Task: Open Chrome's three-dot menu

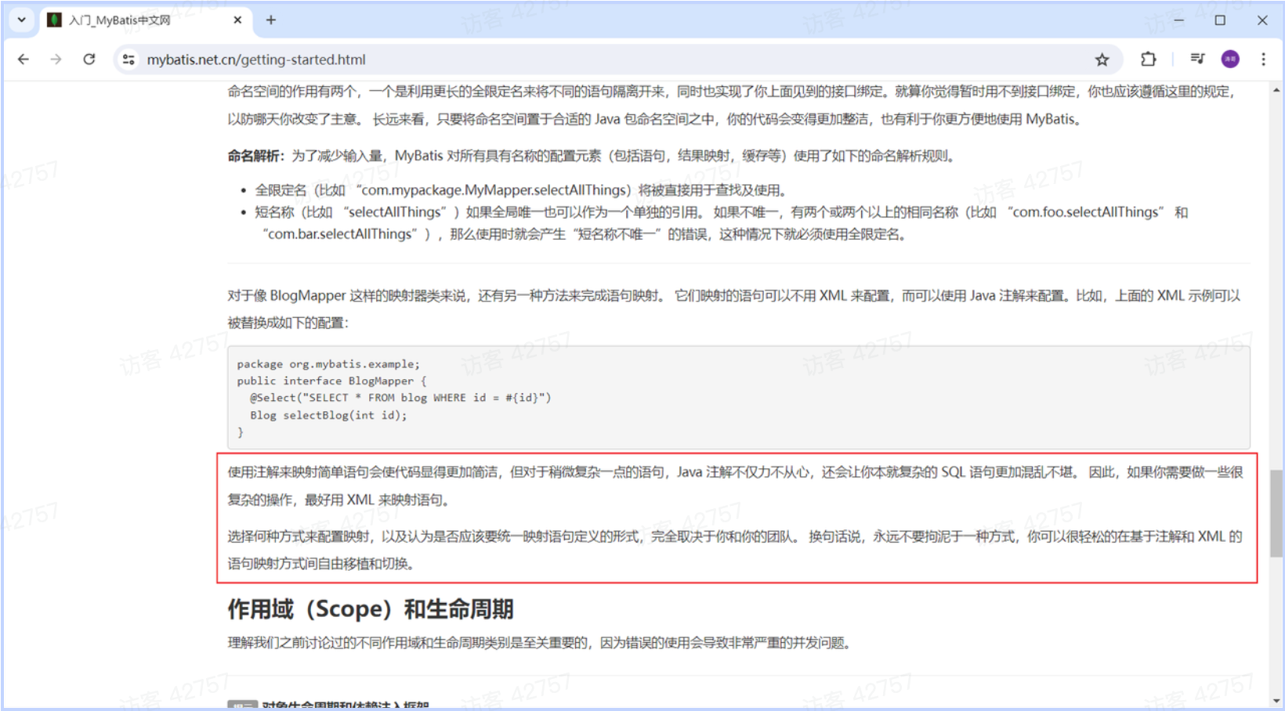Action: click(1263, 59)
